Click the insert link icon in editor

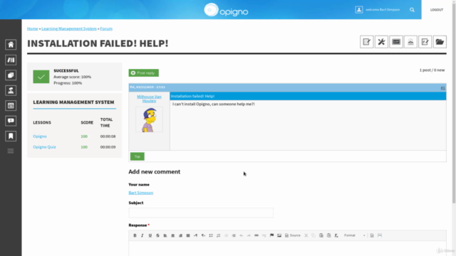point(256,235)
